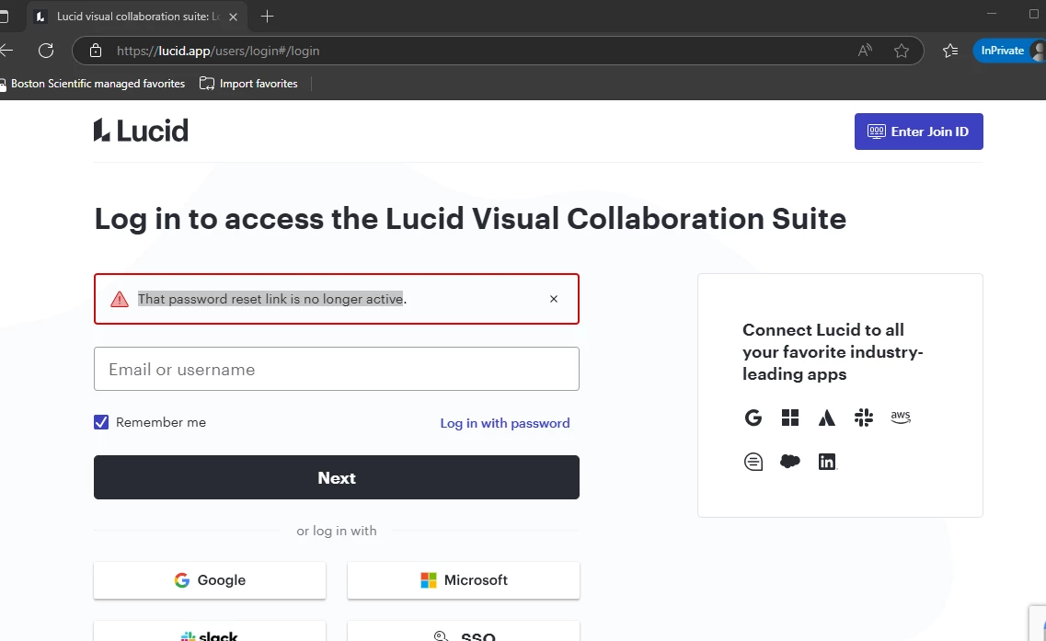Click the LinkedIn integration icon
Viewport: 1046px width, 641px height.
click(x=827, y=462)
